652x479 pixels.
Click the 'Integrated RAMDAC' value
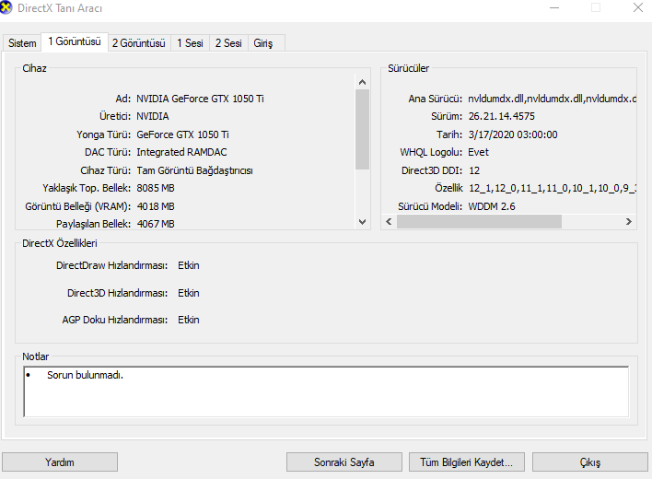181,152
